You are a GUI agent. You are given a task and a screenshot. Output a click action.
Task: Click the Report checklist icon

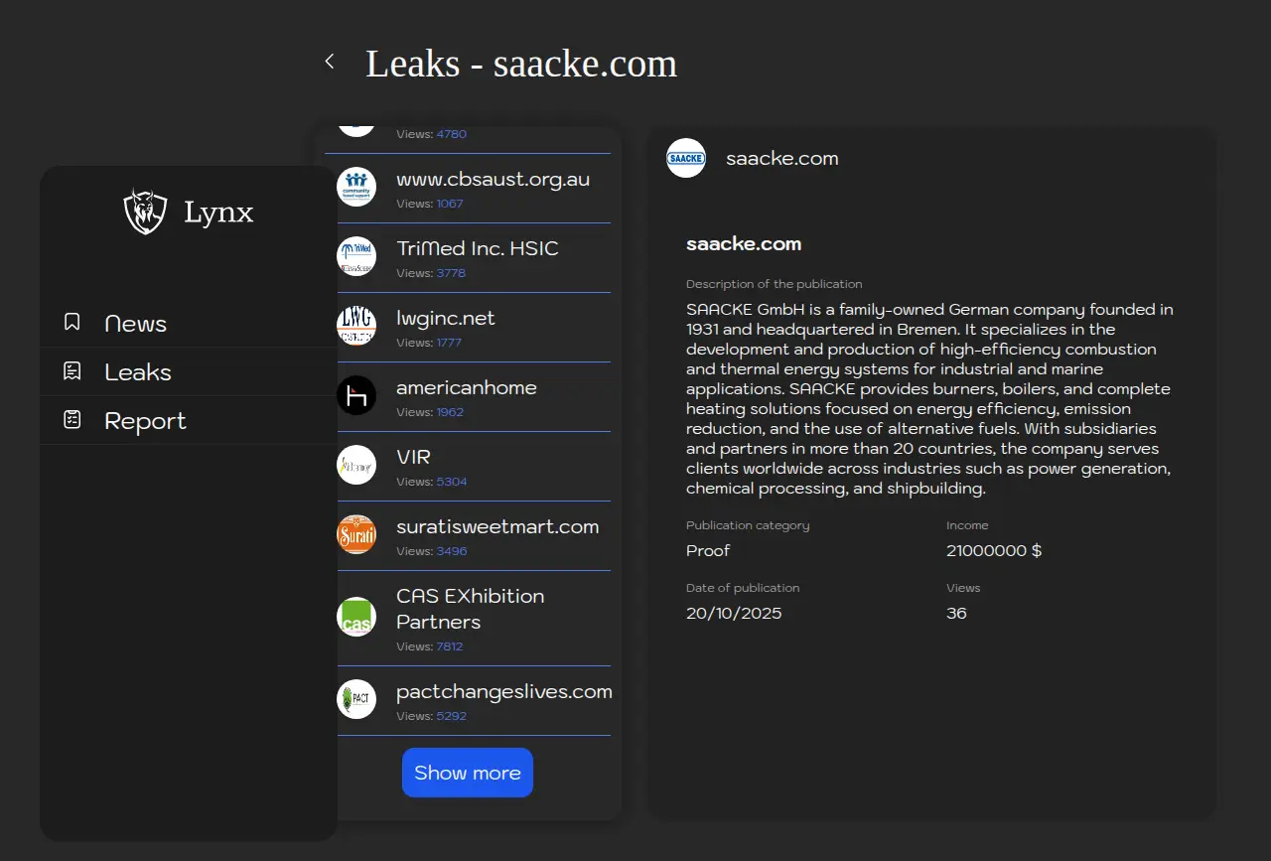72,419
